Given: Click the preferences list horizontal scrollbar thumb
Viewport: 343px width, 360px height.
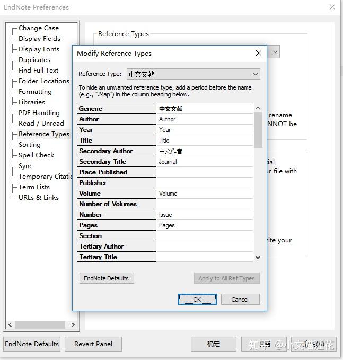Looking at the screenshot, I should pyautogui.click(x=40, y=324).
